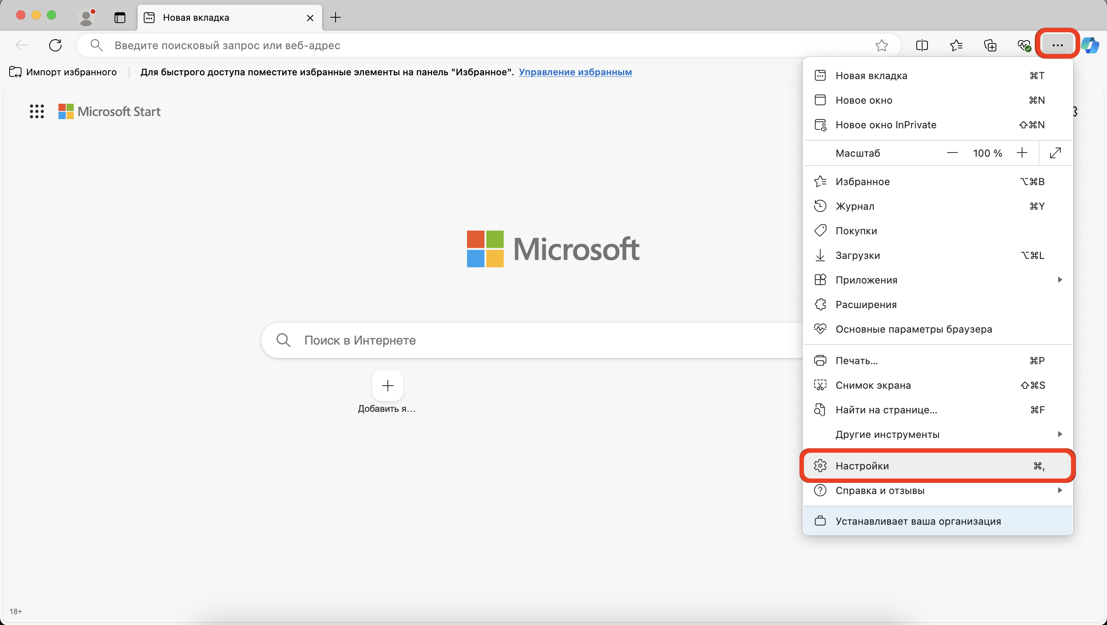The image size is (1107, 625).
Task: Open Расширения menu item
Action: tap(938, 304)
